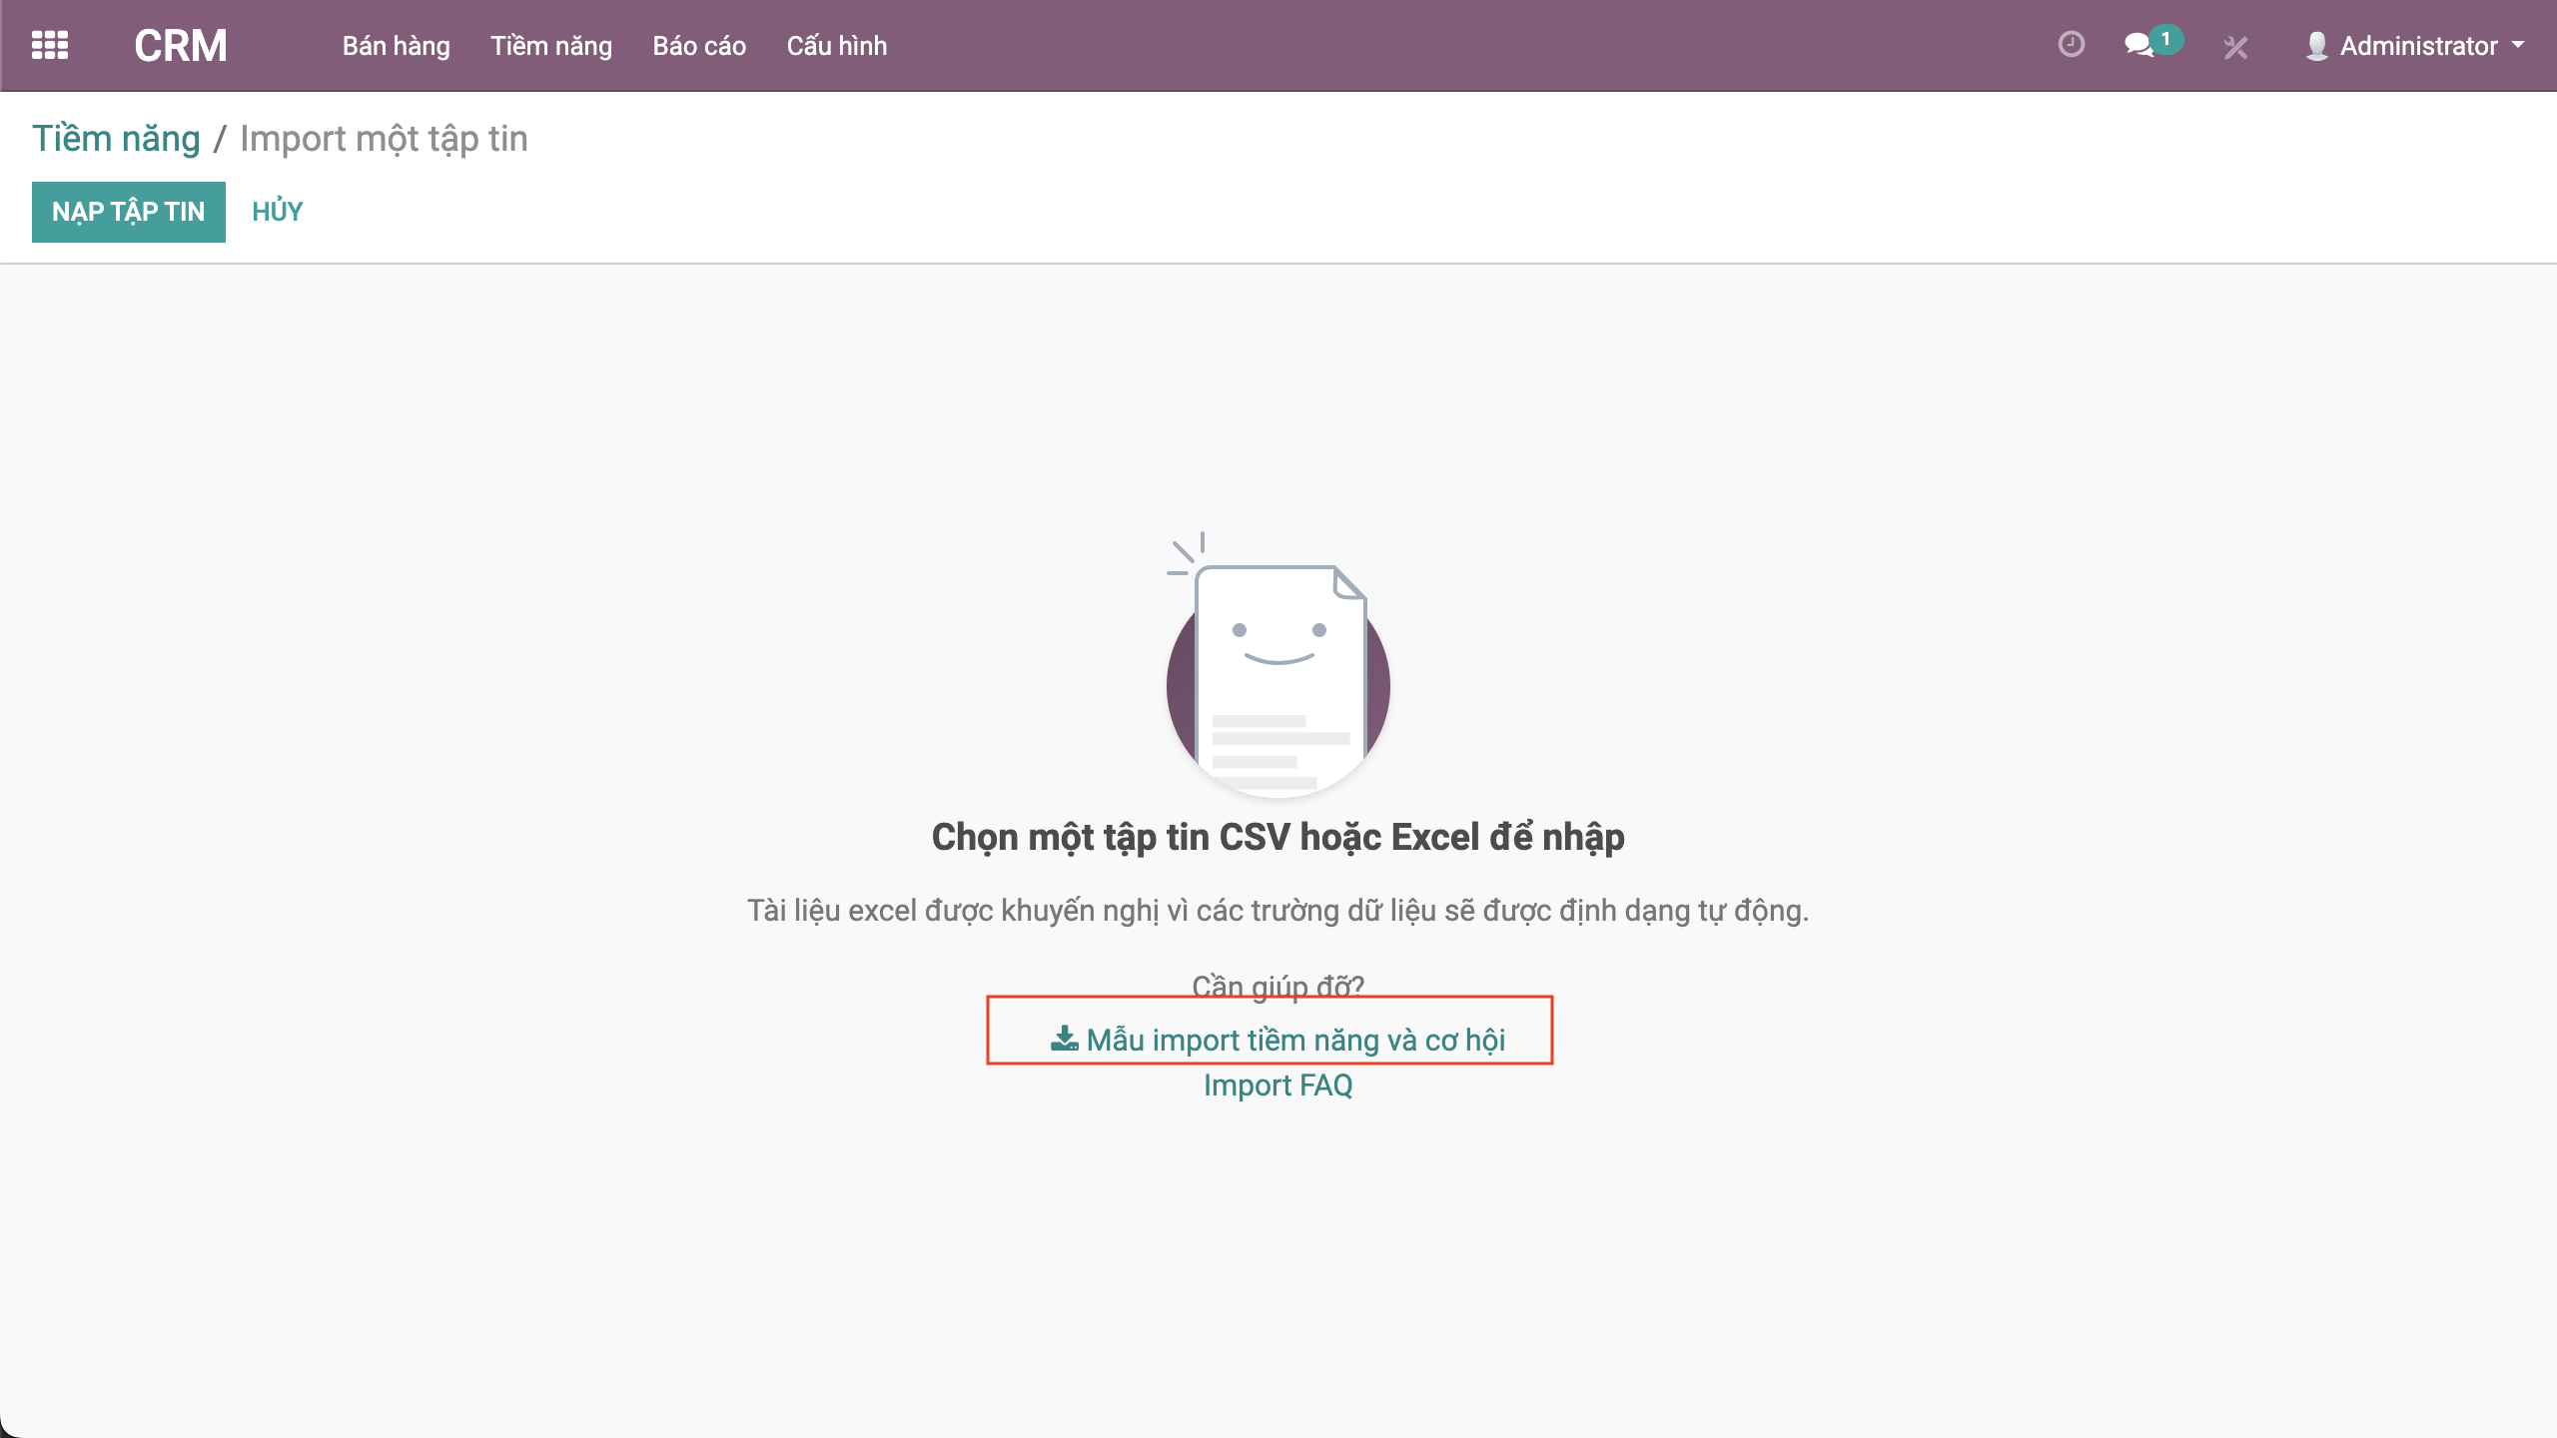Open the activities clock icon
Image resolution: width=2557 pixels, height=1438 pixels.
click(2072, 45)
